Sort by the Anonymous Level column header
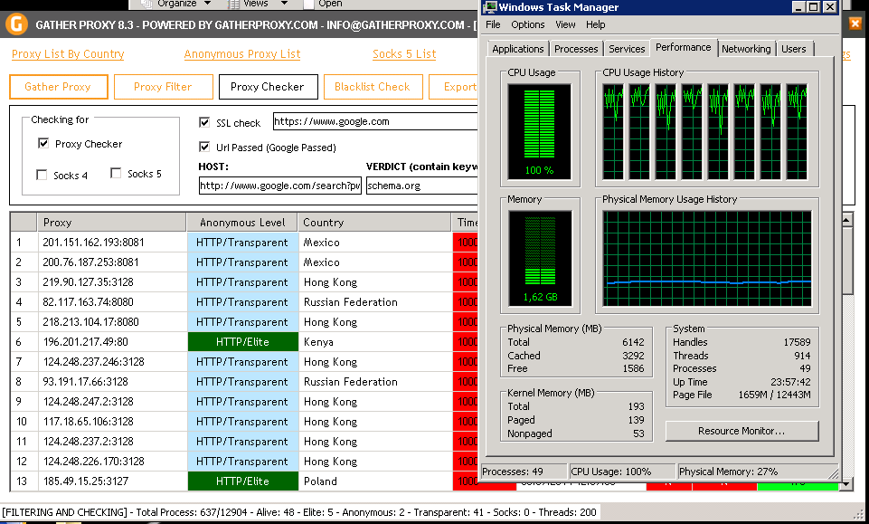Image resolution: width=869 pixels, height=524 pixels. [242, 223]
